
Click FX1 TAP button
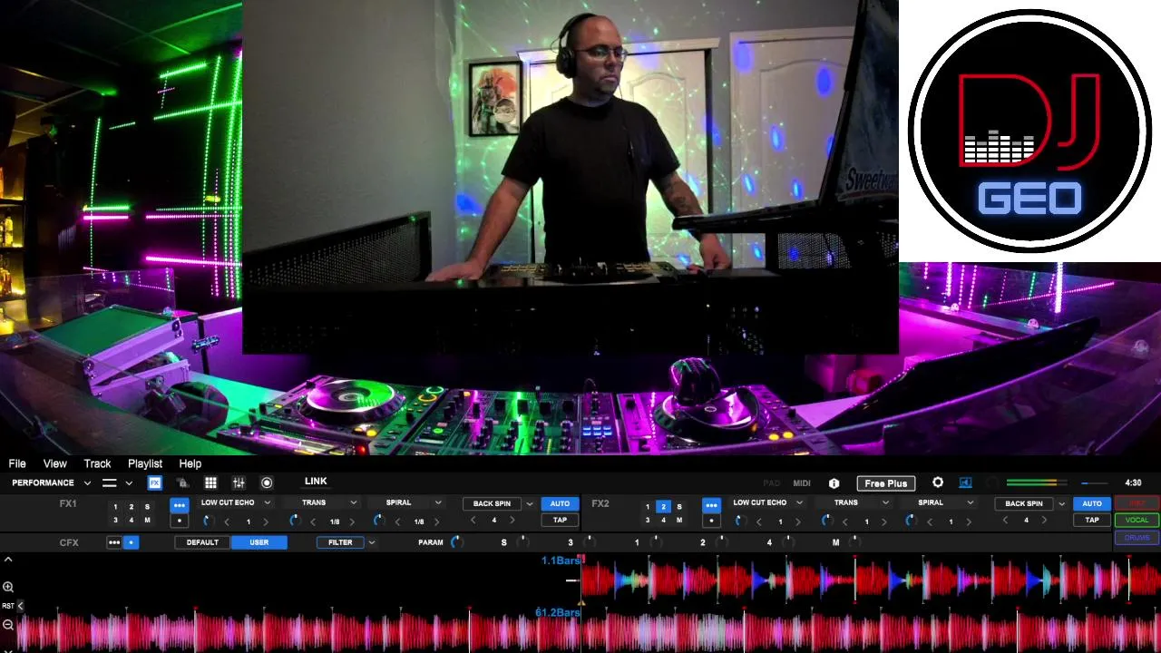tap(560, 521)
